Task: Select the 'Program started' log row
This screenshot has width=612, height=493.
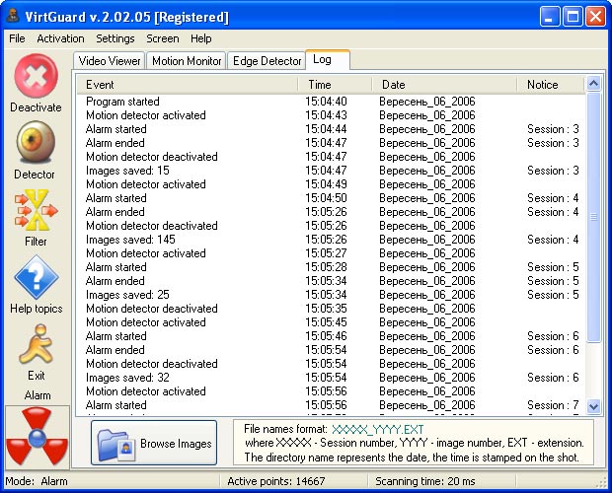Action: point(331,102)
